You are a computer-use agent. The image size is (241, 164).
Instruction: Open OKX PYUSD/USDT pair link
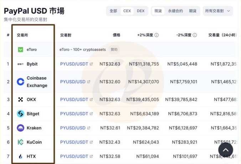click(74, 100)
